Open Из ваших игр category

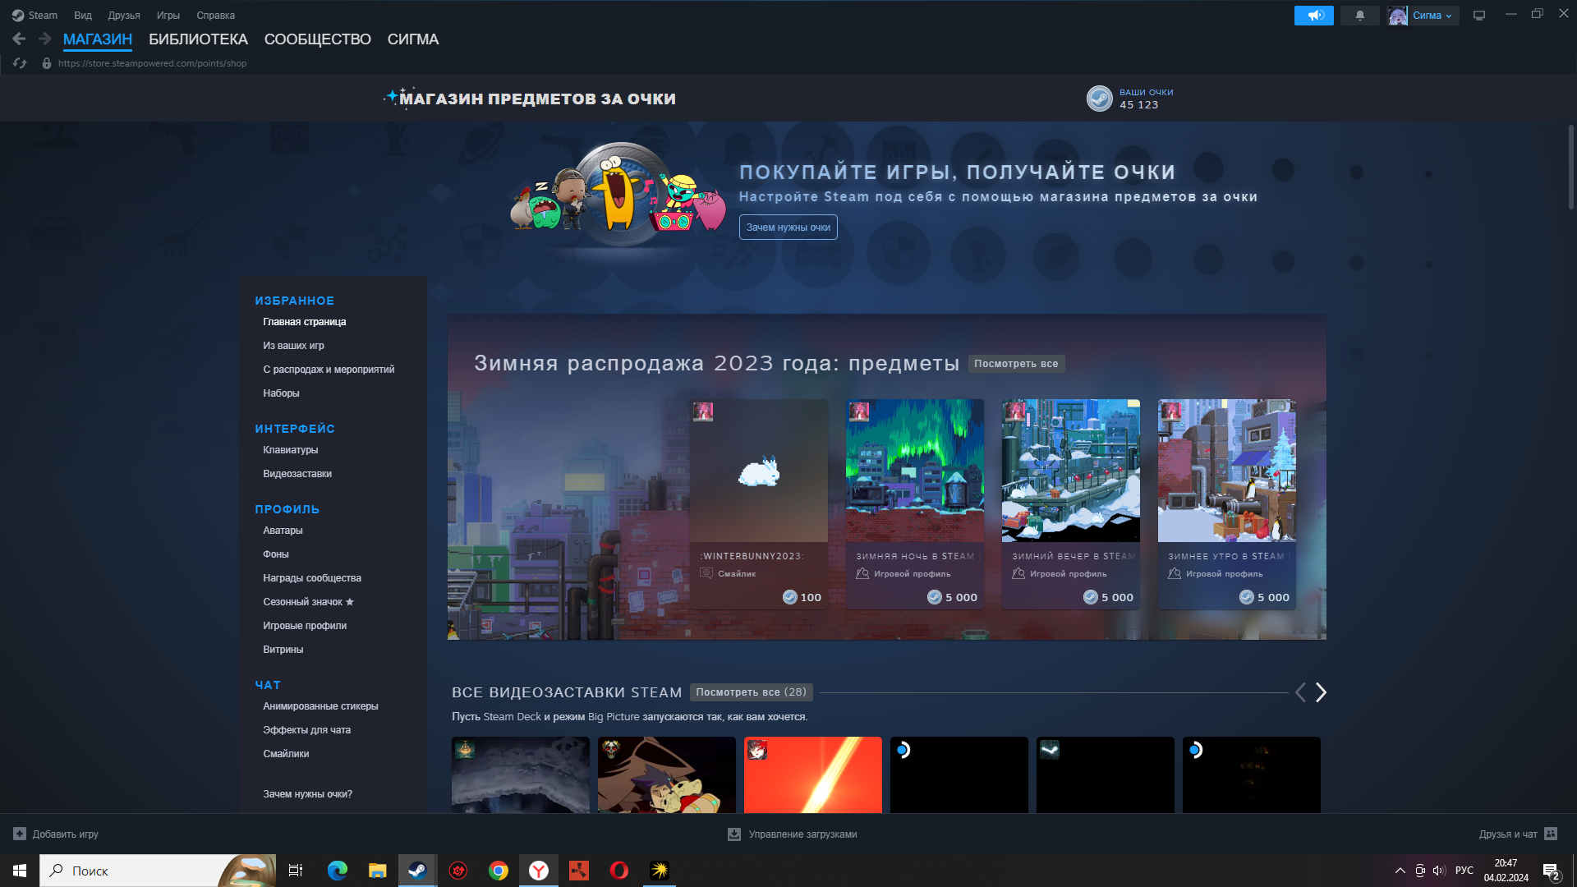[x=293, y=346]
